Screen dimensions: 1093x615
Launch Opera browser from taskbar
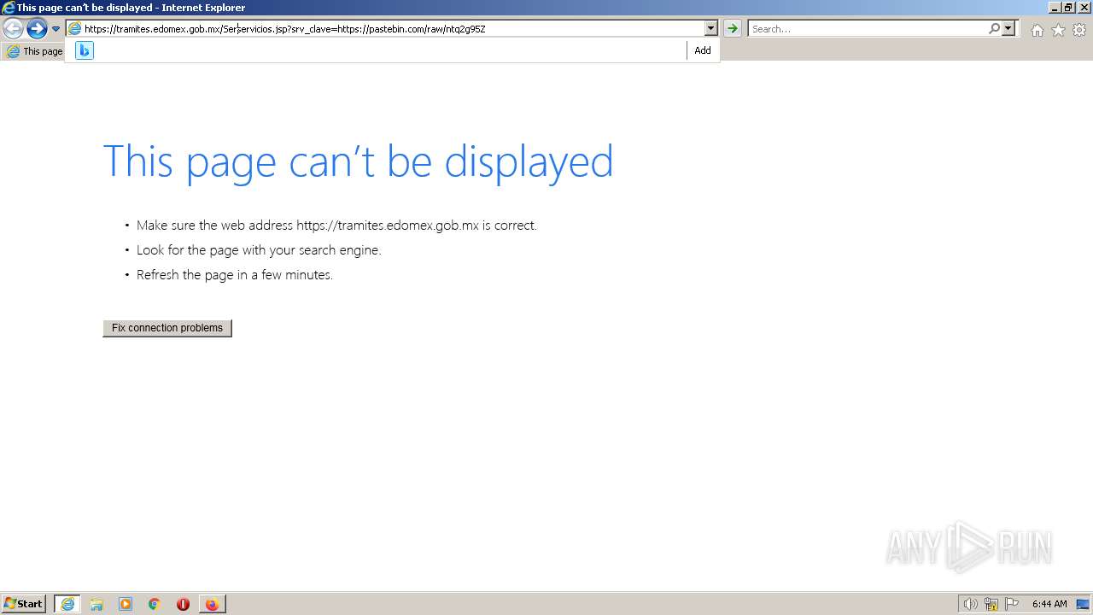tap(183, 604)
